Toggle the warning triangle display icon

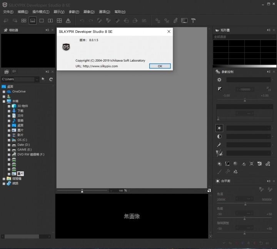pos(68,21)
